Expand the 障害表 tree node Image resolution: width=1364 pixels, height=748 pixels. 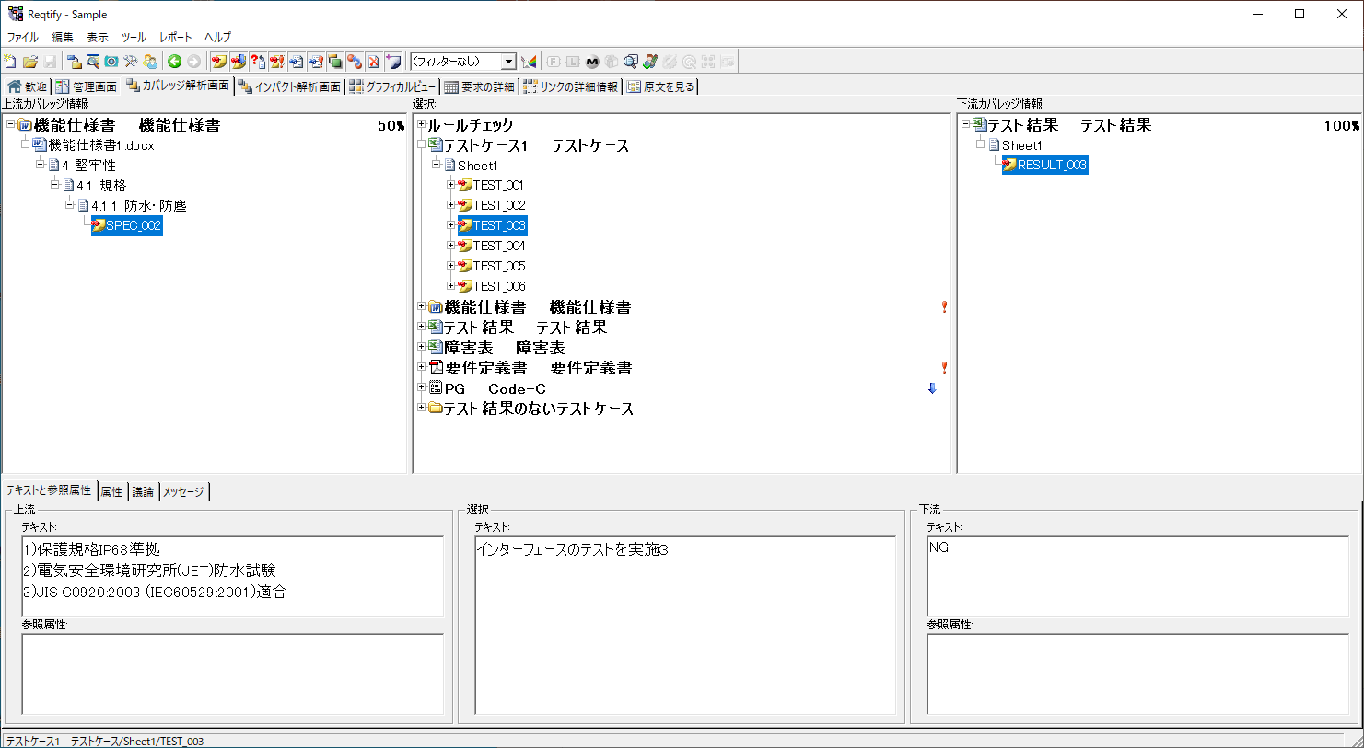point(422,347)
